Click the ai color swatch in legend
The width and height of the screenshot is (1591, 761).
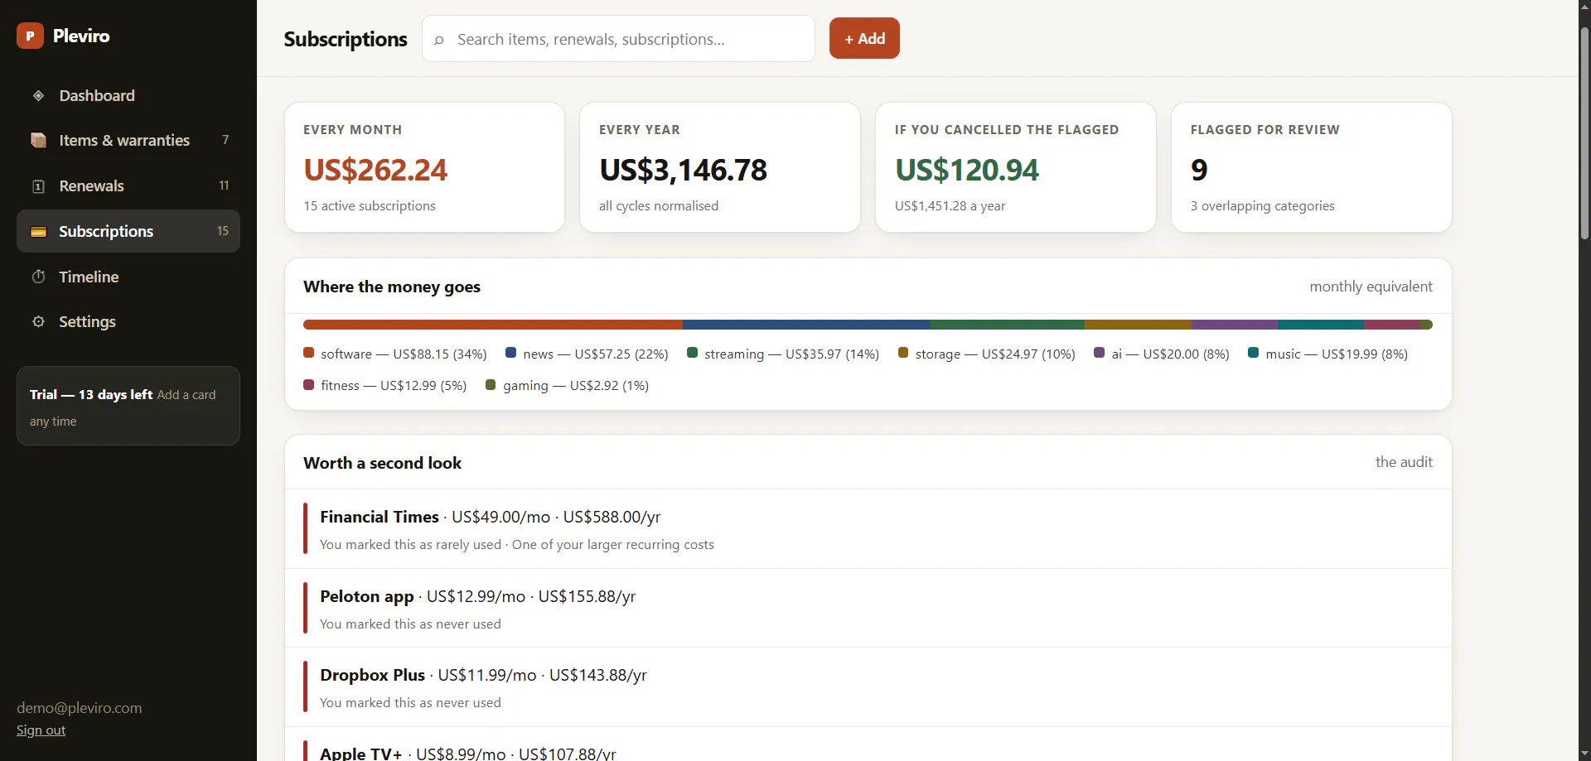(1100, 353)
